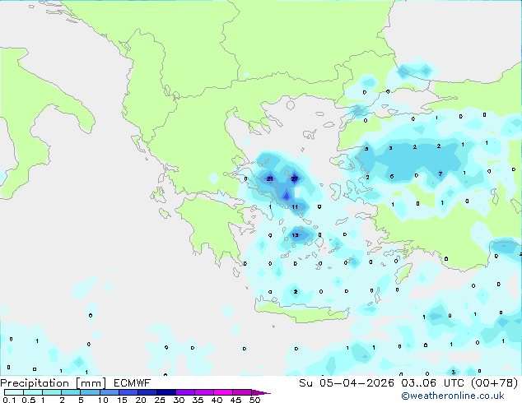The height and width of the screenshot is (403, 522).
Task: Click the "7" precipitation value over Turkey
Action: click(440, 174)
